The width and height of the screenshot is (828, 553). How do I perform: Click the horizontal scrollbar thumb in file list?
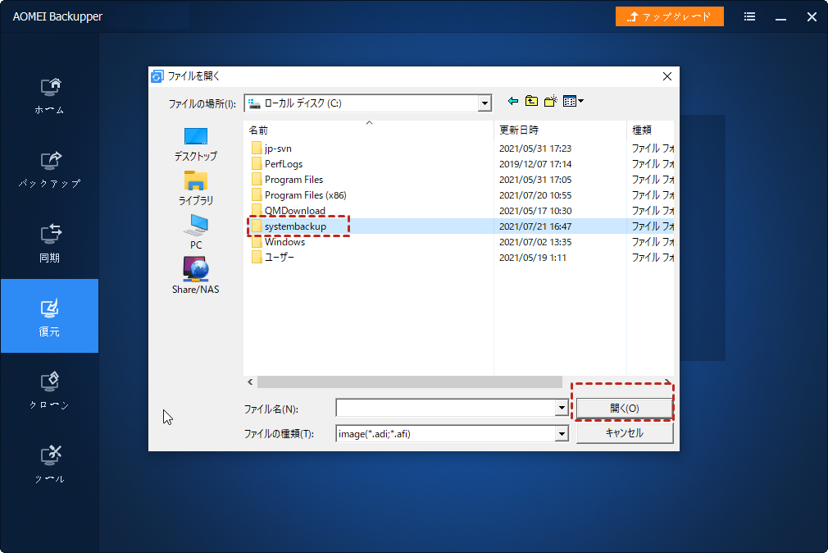[x=409, y=382]
